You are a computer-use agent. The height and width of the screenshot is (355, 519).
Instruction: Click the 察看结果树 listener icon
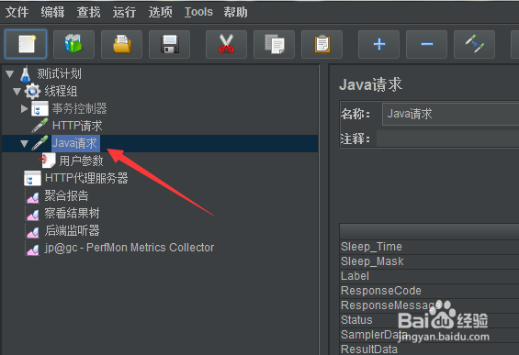[32, 214]
